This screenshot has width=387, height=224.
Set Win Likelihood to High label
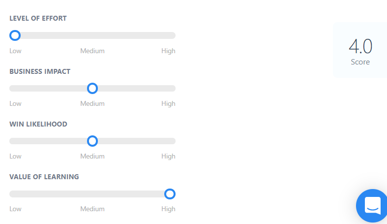pos(168,156)
